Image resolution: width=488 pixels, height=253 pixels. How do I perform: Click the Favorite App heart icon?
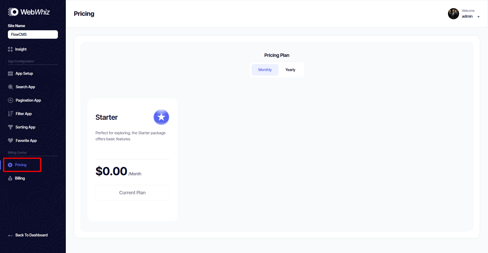11,141
